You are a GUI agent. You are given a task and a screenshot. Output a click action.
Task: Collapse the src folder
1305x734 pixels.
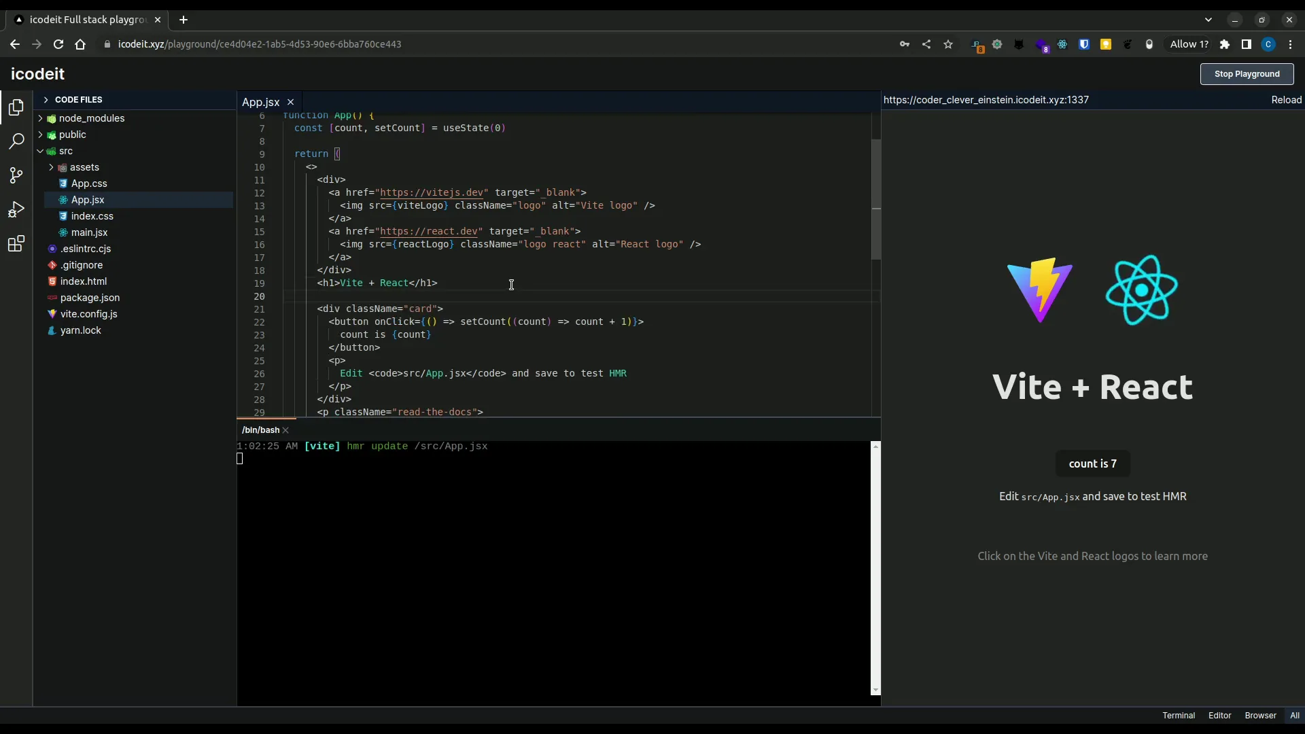tap(40, 151)
